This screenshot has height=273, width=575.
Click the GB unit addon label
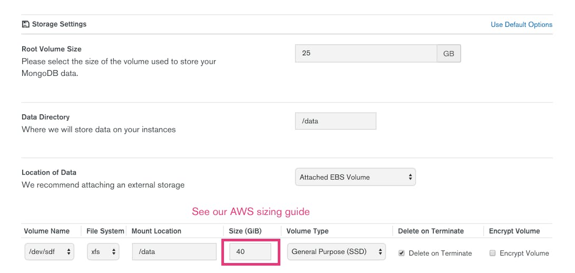click(x=449, y=54)
